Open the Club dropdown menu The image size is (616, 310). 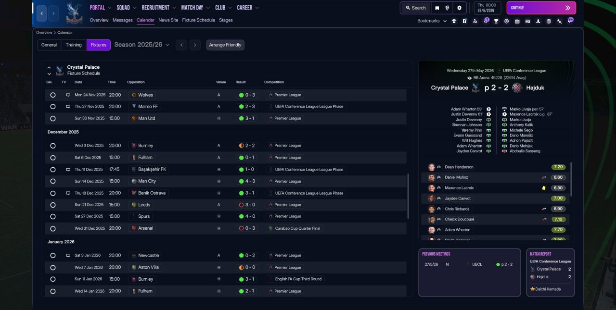coord(223,8)
